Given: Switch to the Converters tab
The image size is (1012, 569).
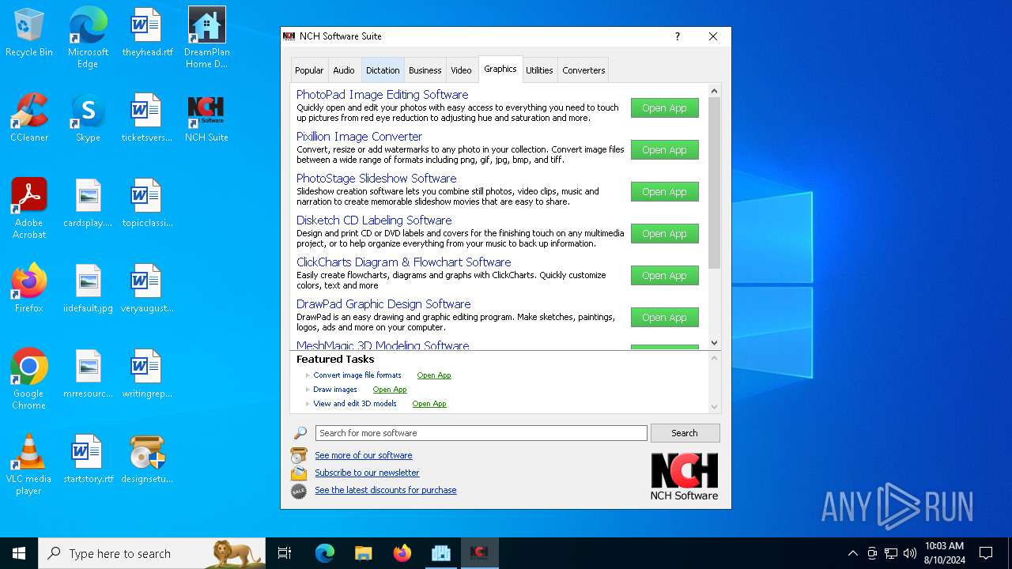Looking at the screenshot, I should pyautogui.click(x=583, y=70).
